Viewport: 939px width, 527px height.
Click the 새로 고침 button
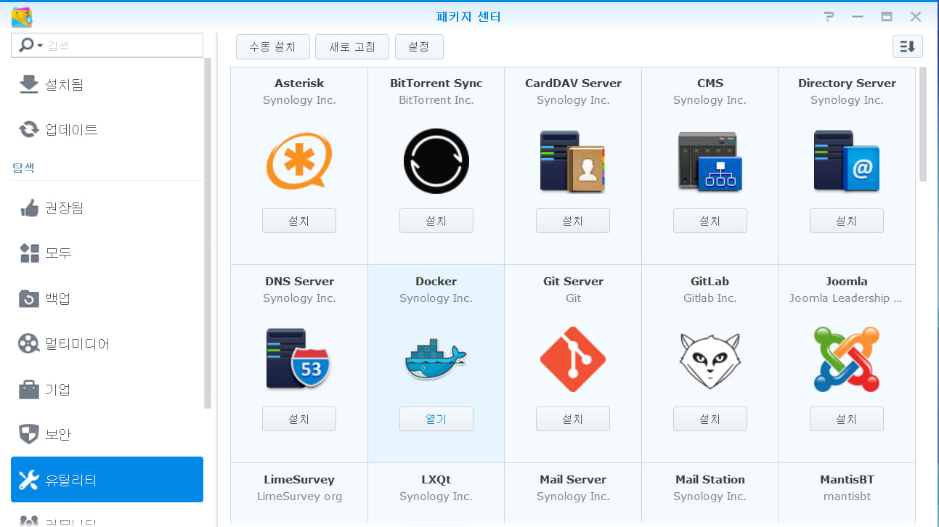[352, 46]
